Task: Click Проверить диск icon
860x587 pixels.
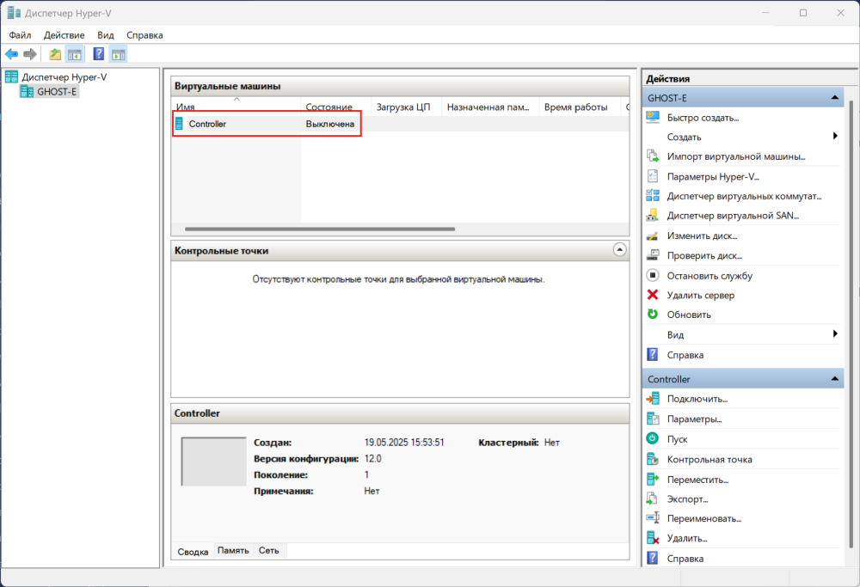Action: pos(653,255)
